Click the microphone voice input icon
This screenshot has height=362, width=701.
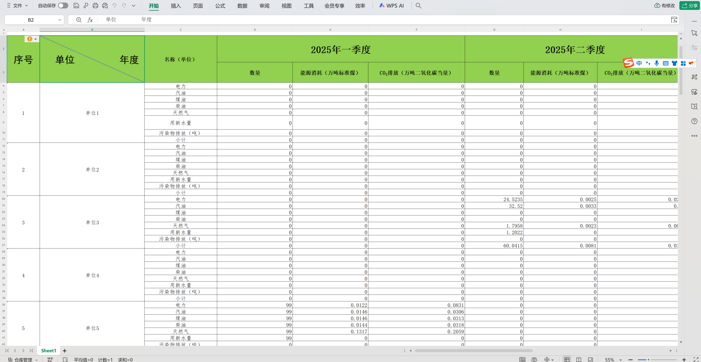(657, 63)
